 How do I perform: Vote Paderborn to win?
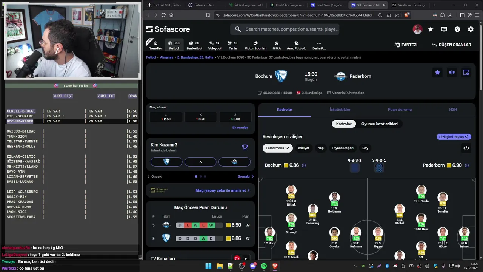pos(234,162)
